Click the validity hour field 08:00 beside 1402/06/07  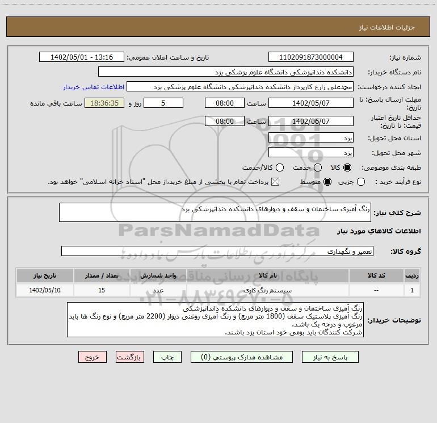(x=225, y=122)
